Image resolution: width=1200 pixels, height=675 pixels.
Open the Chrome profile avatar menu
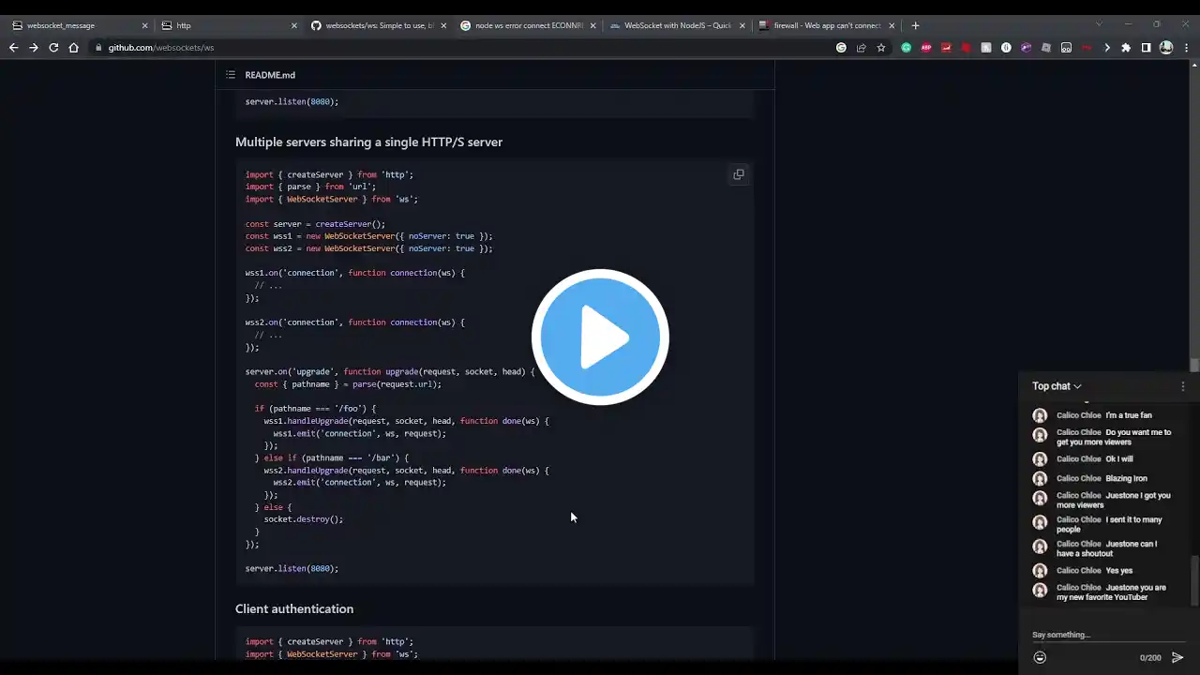point(1166,48)
